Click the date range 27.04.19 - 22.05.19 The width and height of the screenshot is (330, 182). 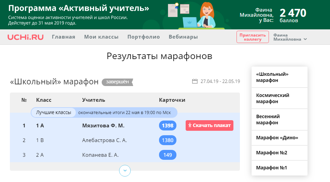[220, 81]
